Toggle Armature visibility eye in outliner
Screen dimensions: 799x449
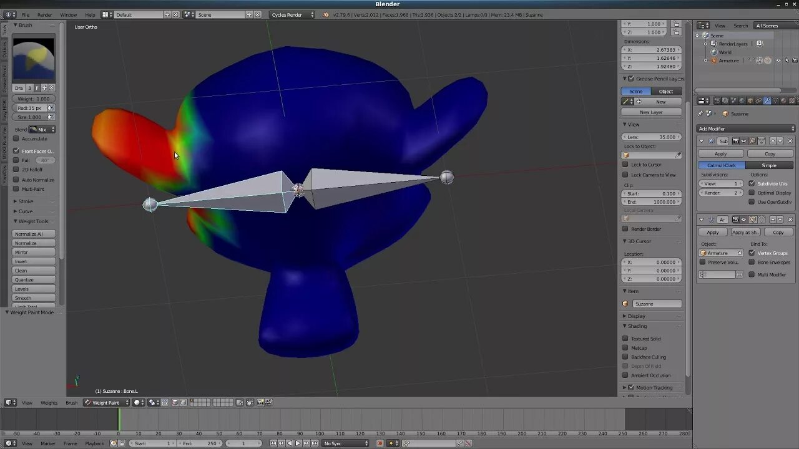pos(778,60)
